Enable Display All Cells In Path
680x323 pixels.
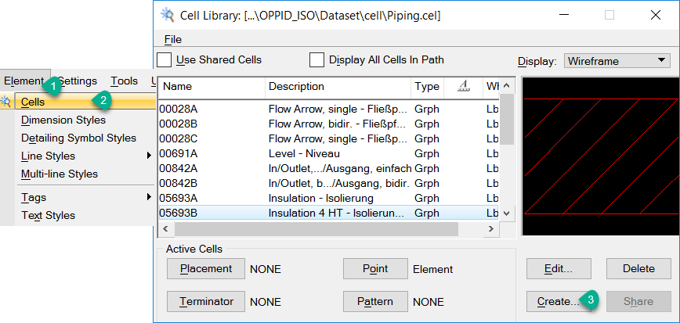[x=316, y=59]
